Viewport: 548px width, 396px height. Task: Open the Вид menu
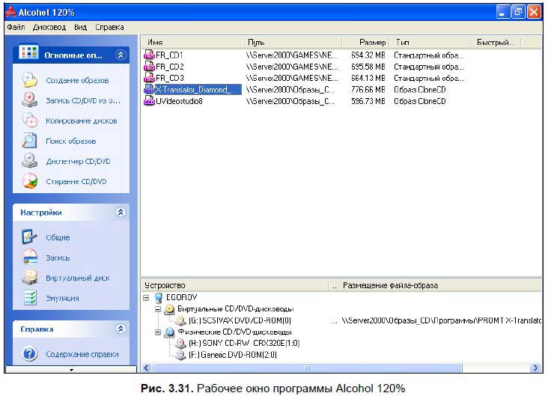(80, 27)
